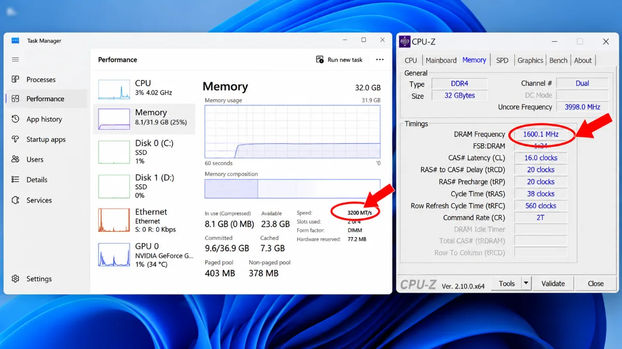This screenshot has height=349, width=622.
Task: Click the Tools button in CPU-Z
Action: [x=506, y=283]
